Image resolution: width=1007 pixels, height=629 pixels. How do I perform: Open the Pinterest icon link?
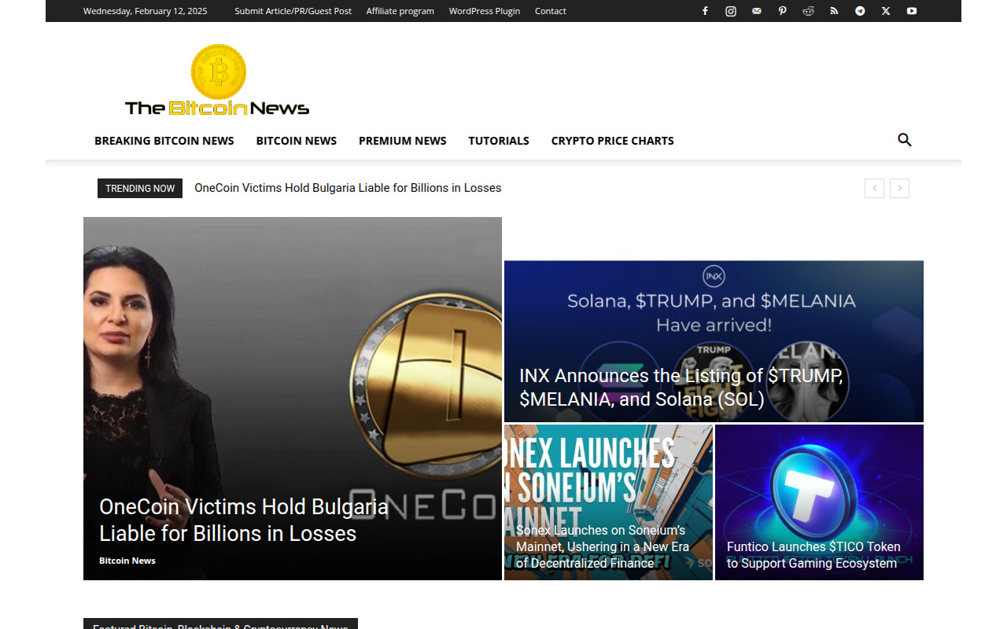click(782, 11)
